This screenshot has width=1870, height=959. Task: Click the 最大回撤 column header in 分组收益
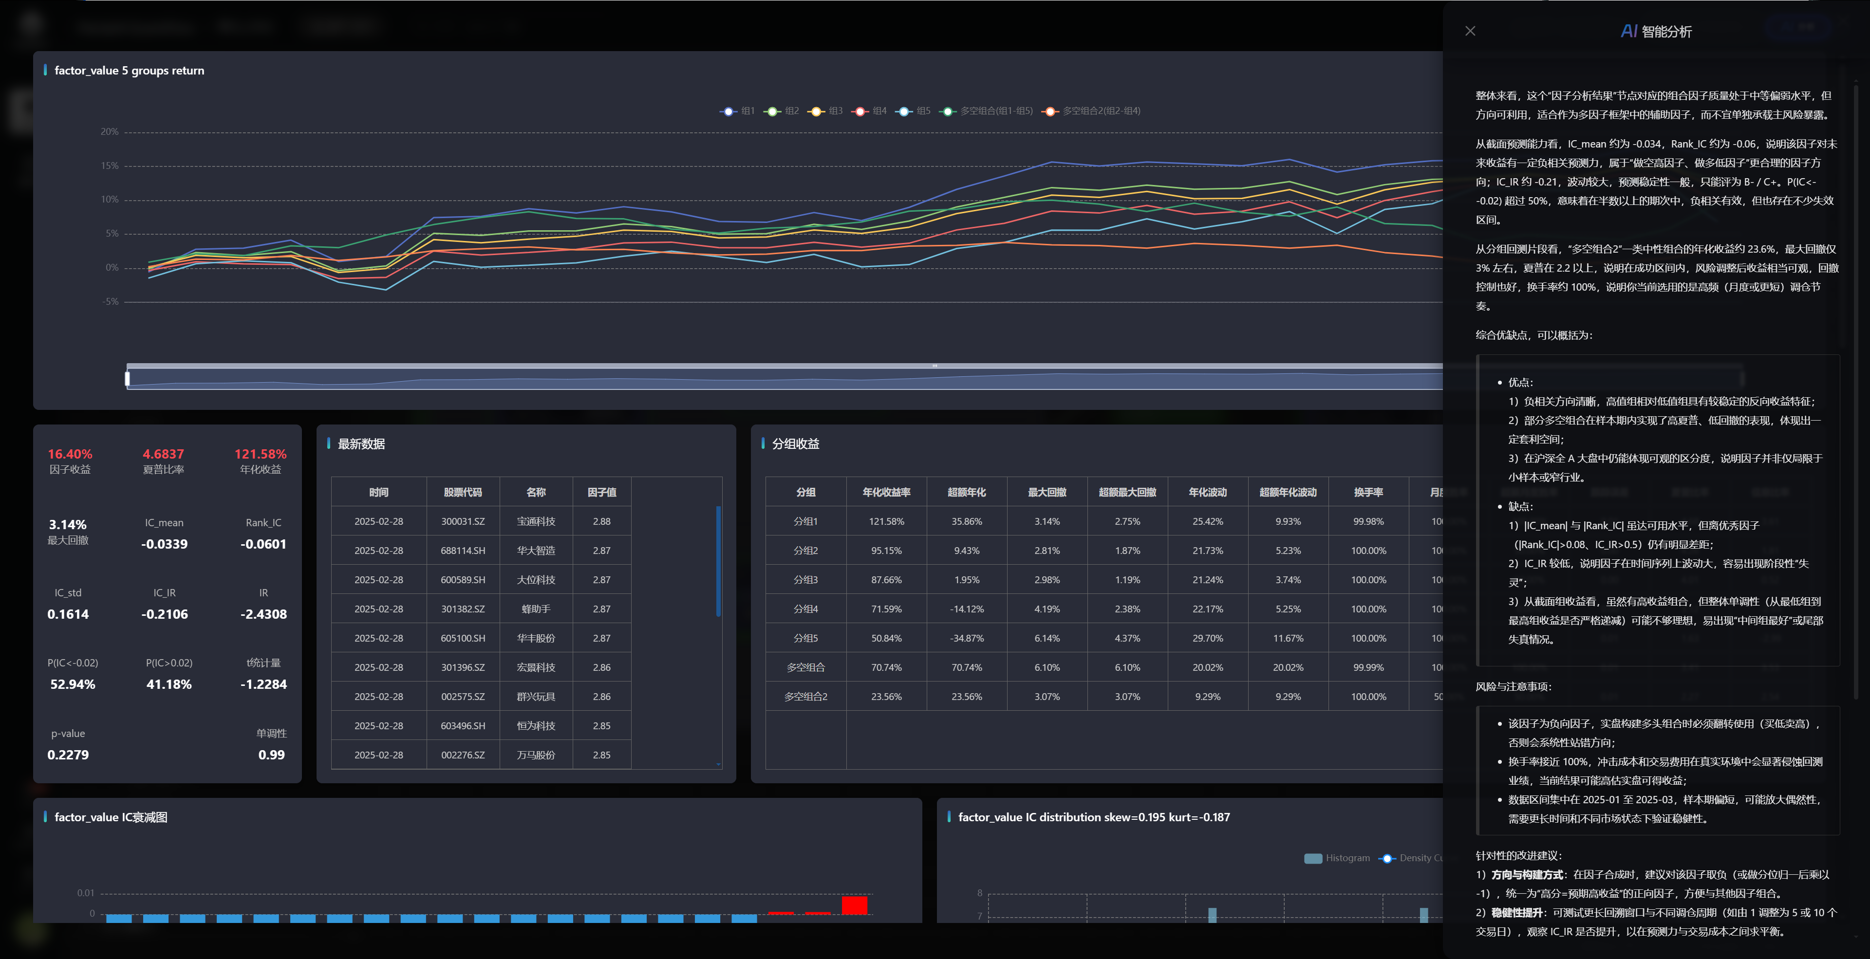(1047, 492)
